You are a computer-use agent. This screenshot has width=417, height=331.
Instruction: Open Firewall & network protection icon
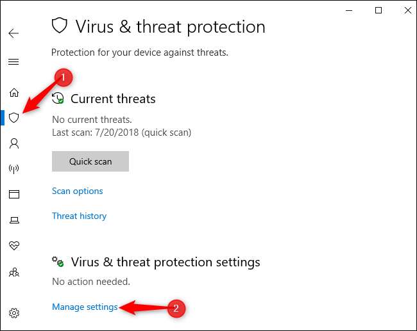click(13, 169)
